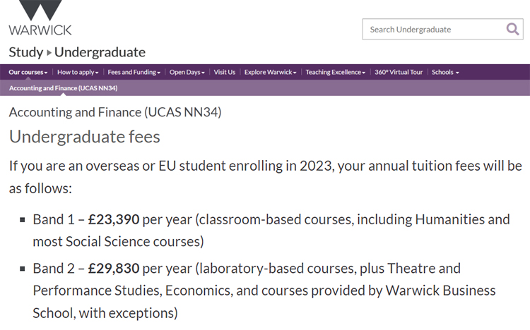The width and height of the screenshot is (530, 330).
Task: Expand the Our courses dropdown
Action: tap(28, 72)
